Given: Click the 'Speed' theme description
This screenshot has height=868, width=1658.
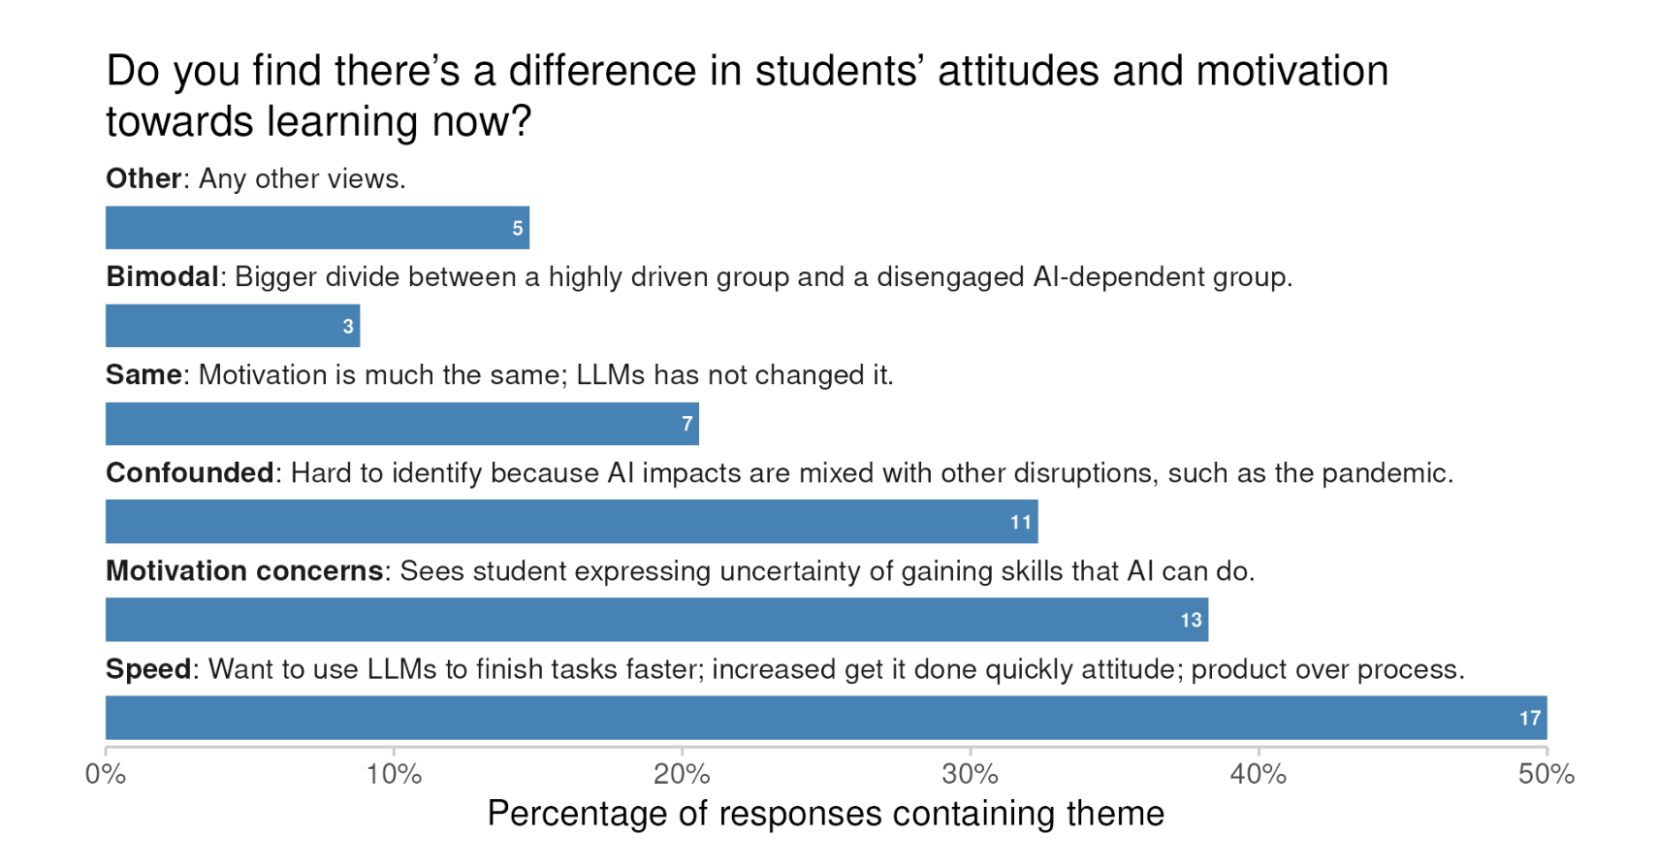Looking at the screenshot, I should (784, 669).
